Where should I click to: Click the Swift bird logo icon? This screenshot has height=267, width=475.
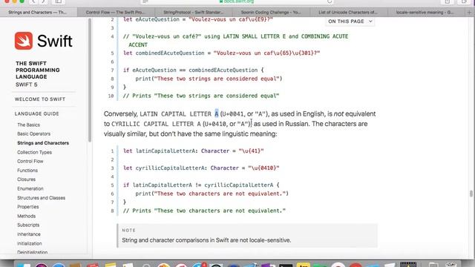[x=24, y=41]
